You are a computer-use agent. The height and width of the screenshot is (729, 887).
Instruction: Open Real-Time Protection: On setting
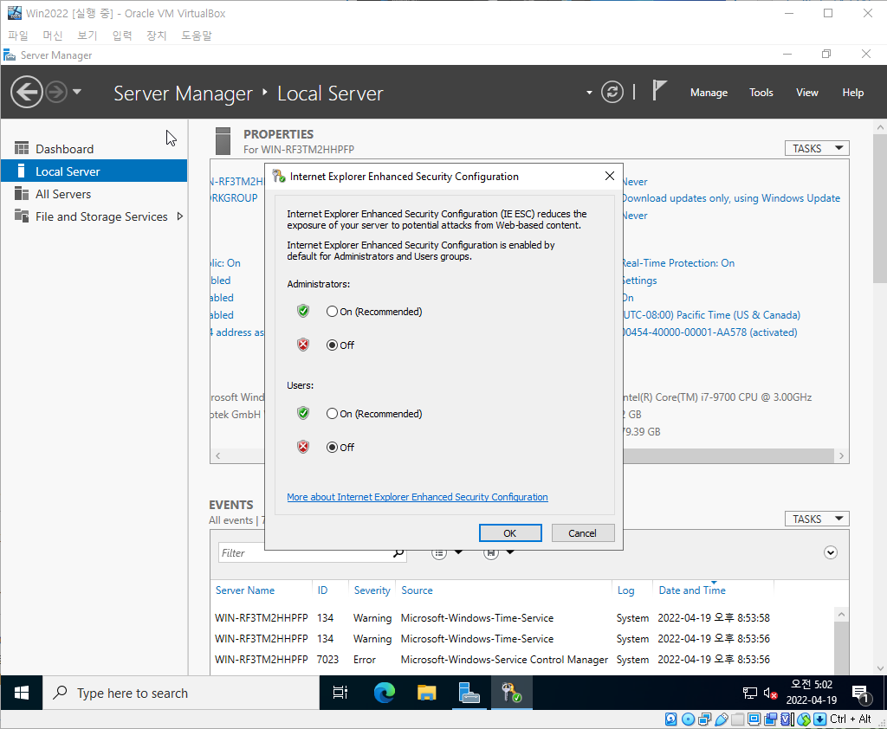tap(678, 263)
